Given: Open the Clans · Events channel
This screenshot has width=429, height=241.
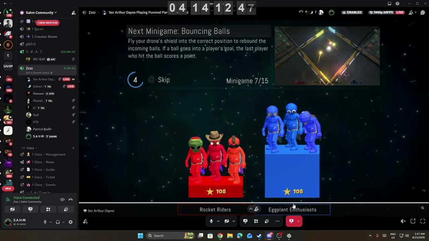Looking at the screenshot, I should coord(48,185).
